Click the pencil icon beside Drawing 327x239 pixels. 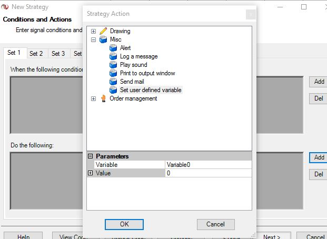click(x=103, y=31)
